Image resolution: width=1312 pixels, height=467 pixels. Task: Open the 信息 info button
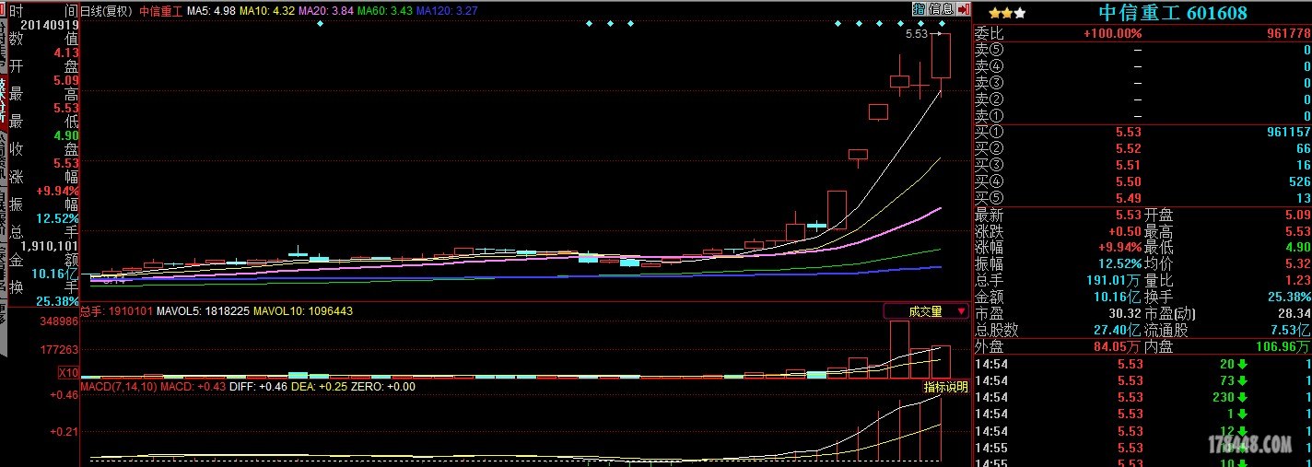pos(941,8)
